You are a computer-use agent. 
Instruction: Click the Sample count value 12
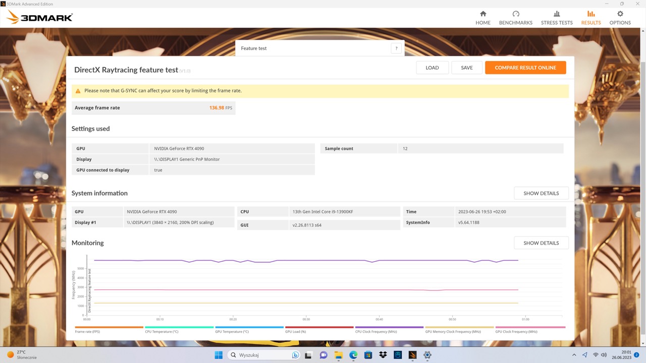(x=405, y=149)
